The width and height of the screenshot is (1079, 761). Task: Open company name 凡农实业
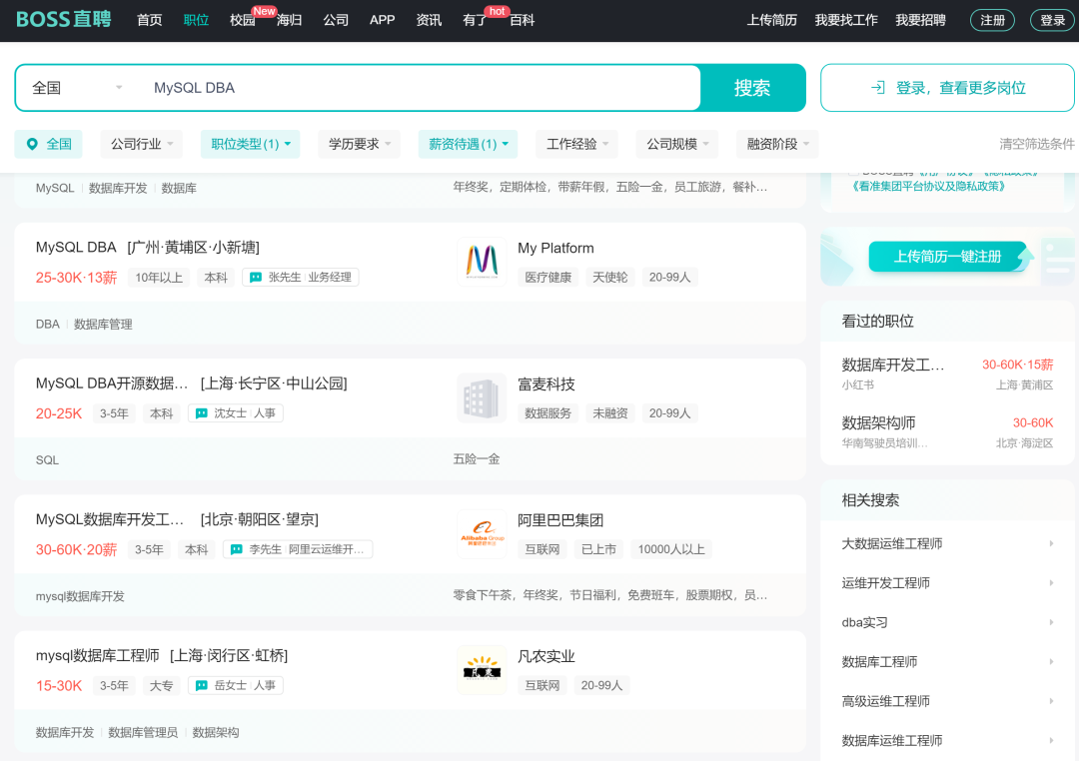[x=545, y=656]
